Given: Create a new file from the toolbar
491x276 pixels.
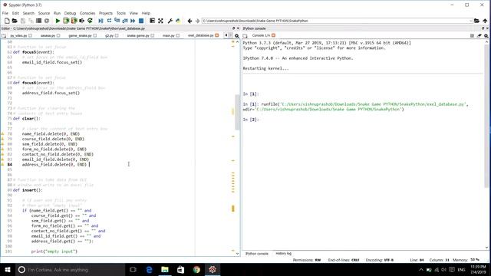Looking at the screenshot, I should 7,21.
